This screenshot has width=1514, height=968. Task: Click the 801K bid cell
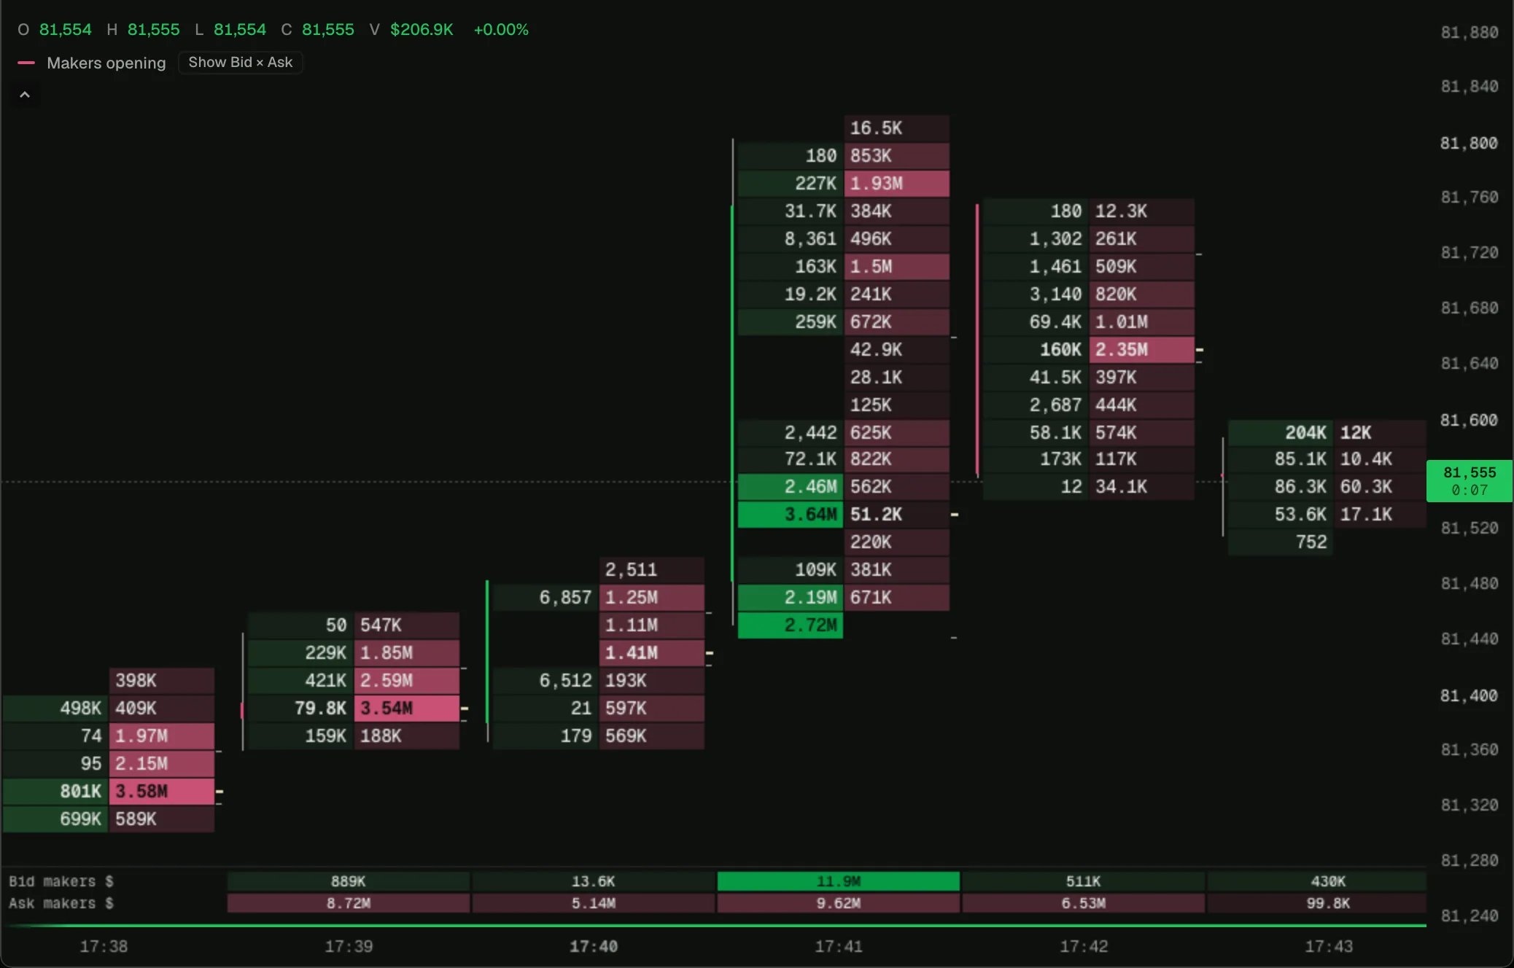point(55,792)
